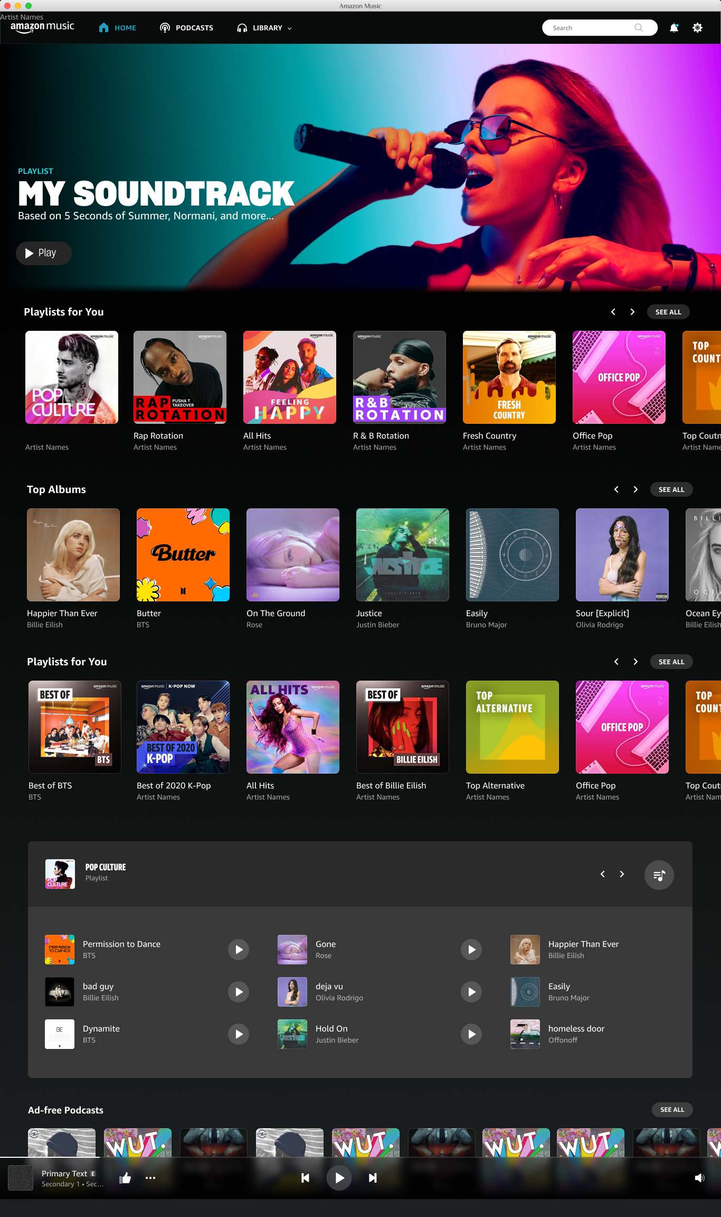Image resolution: width=721 pixels, height=1217 pixels.
Task: Click the Justin Bieber artist under Justice
Action: pos(378,625)
